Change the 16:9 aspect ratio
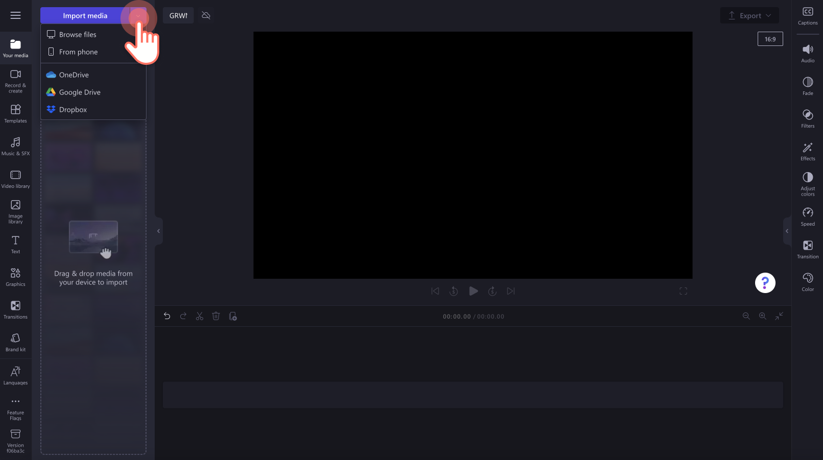 (770, 39)
